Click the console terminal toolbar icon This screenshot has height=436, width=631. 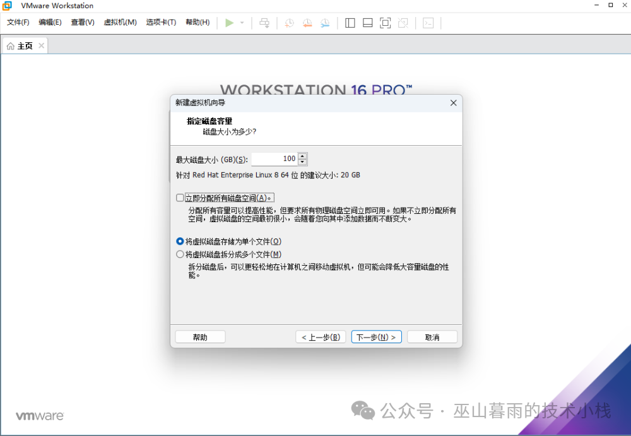coord(428,22)
